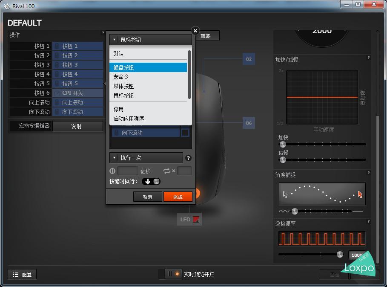Open the 执行一次 dropdown
387x287 pixels.
tap(146, 158)
